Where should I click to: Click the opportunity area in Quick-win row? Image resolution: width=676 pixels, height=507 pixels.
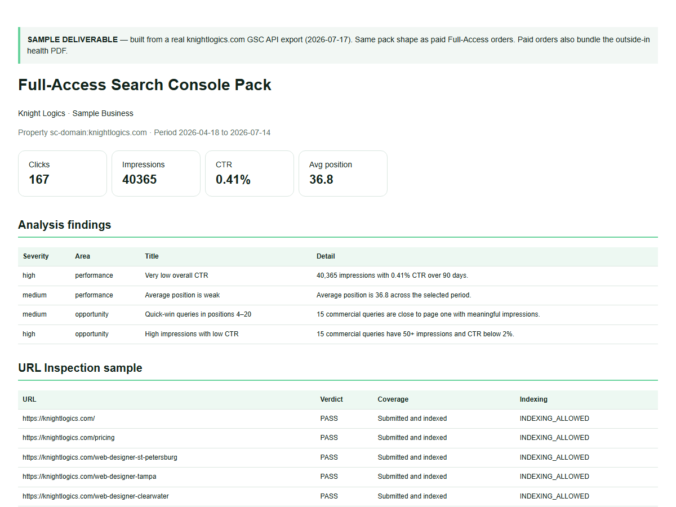coord(92,314)
